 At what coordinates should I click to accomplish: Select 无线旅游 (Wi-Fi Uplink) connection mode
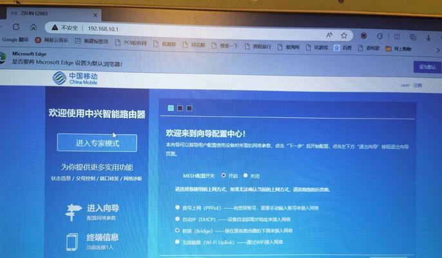(177, 242)
